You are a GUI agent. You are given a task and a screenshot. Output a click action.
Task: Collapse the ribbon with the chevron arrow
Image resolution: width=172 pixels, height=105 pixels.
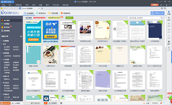158,1
